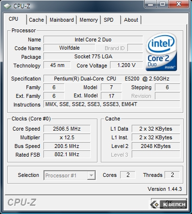Open the About tab
Viewport: 192px width, 214px height.
(131, 20)
